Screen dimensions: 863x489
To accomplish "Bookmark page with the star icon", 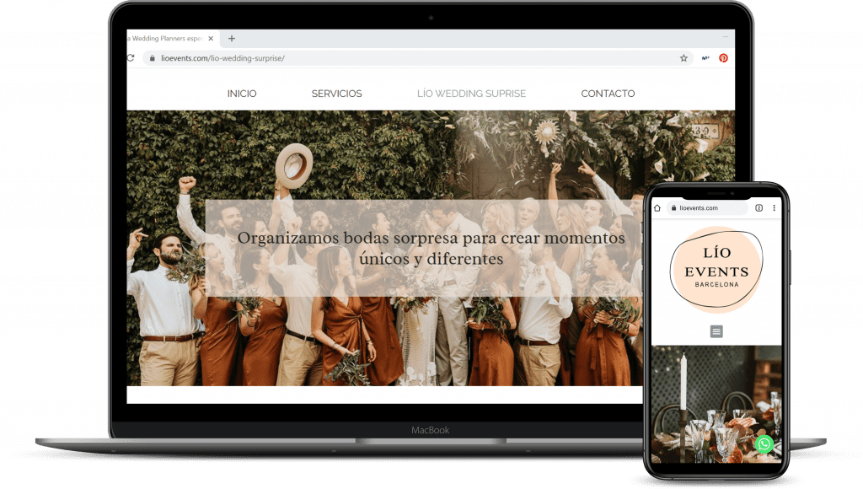I will coord(683,58).
